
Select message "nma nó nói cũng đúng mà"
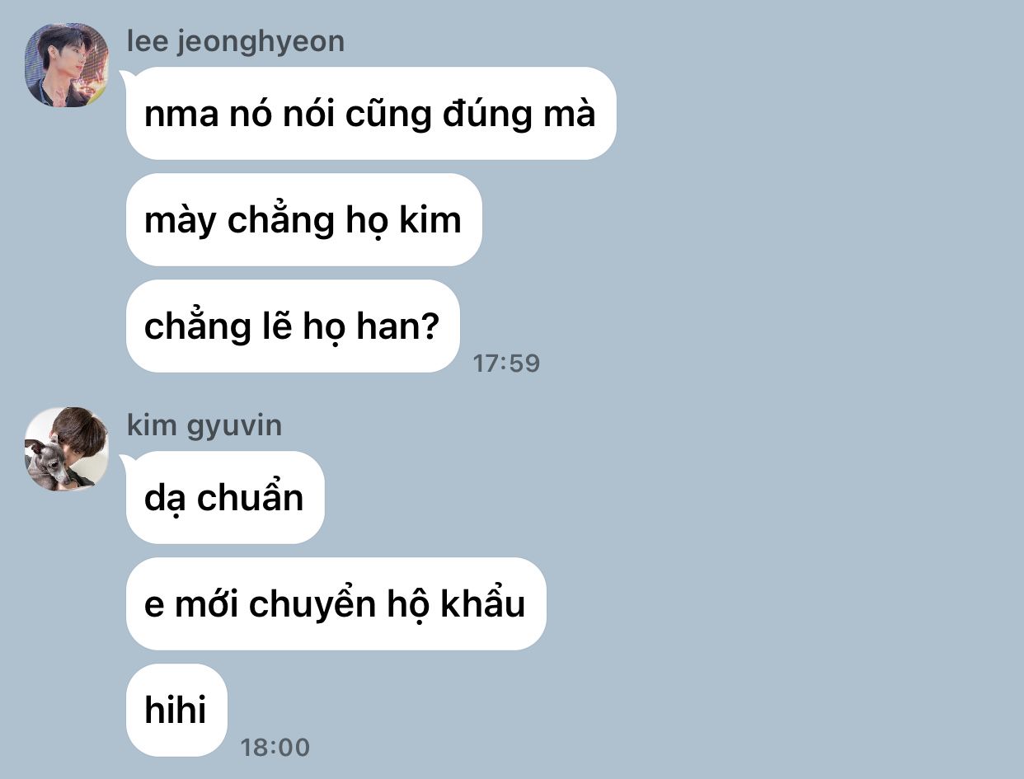point(371,113)
